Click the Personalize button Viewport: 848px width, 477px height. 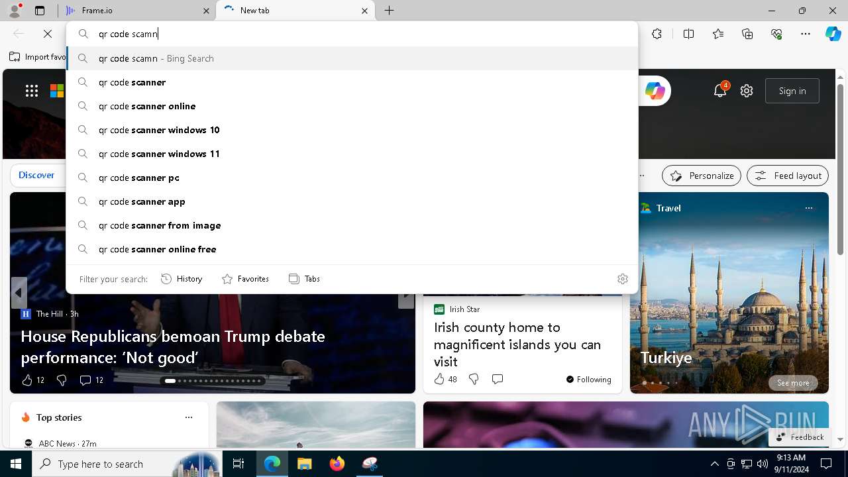pyautogui.click(x=702, y=176)
